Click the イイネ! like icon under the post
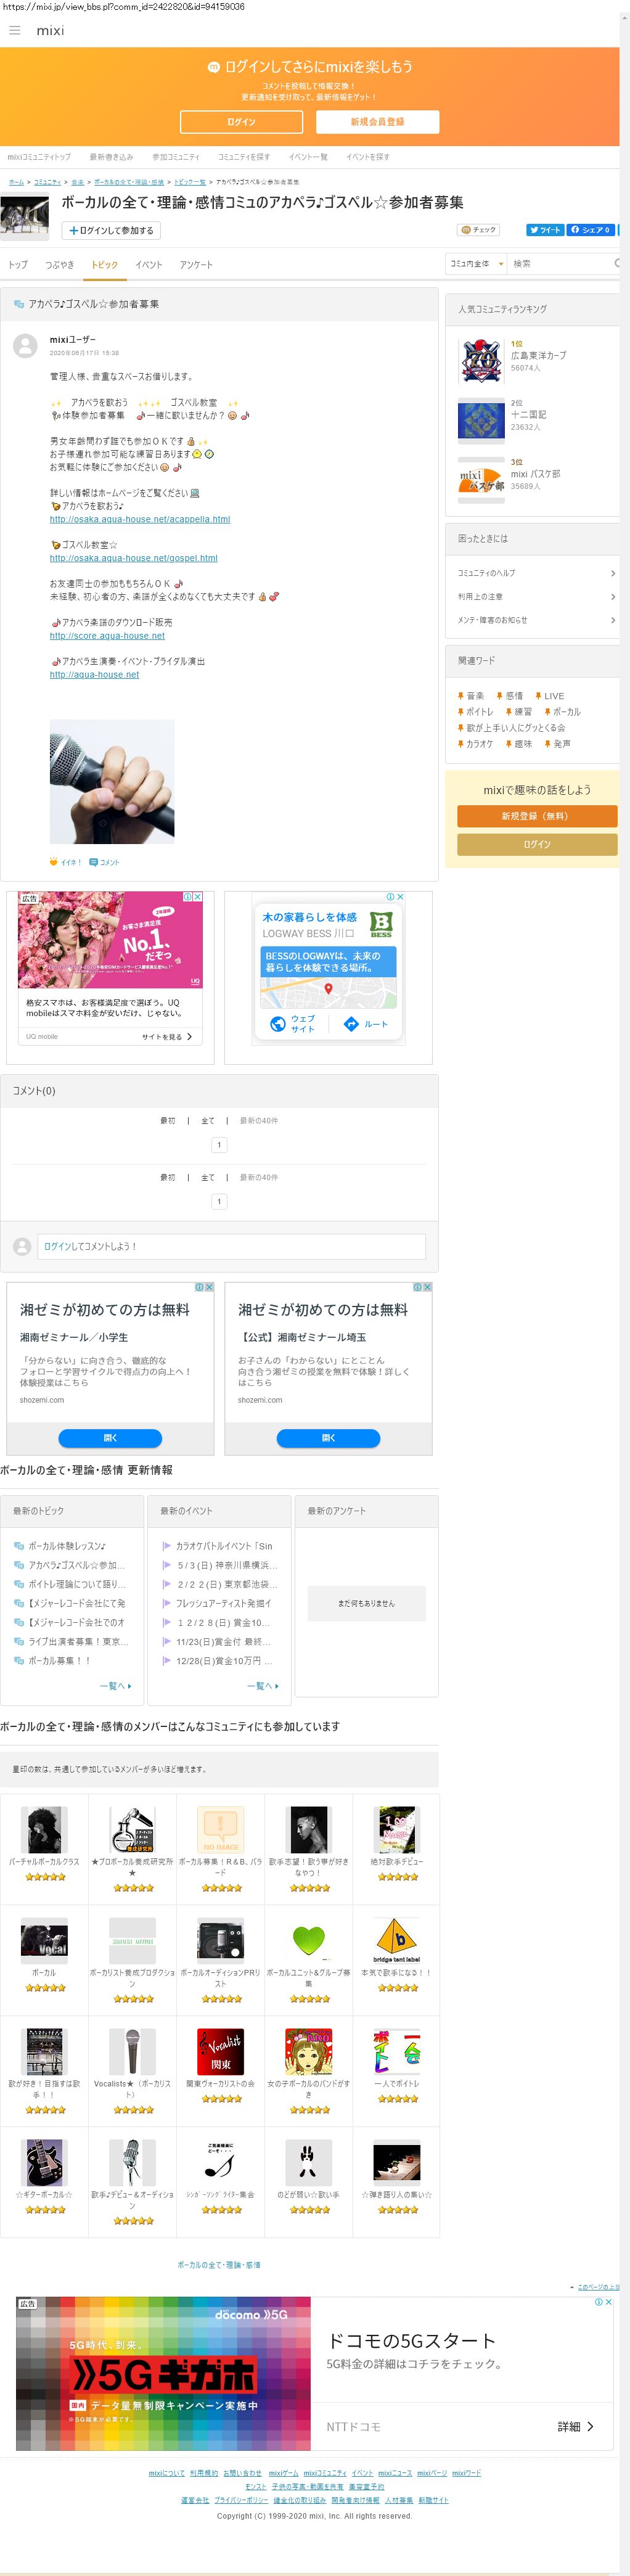Viewport: 630px width, 2576px height. pyautogui.click(x=65, y=861)
